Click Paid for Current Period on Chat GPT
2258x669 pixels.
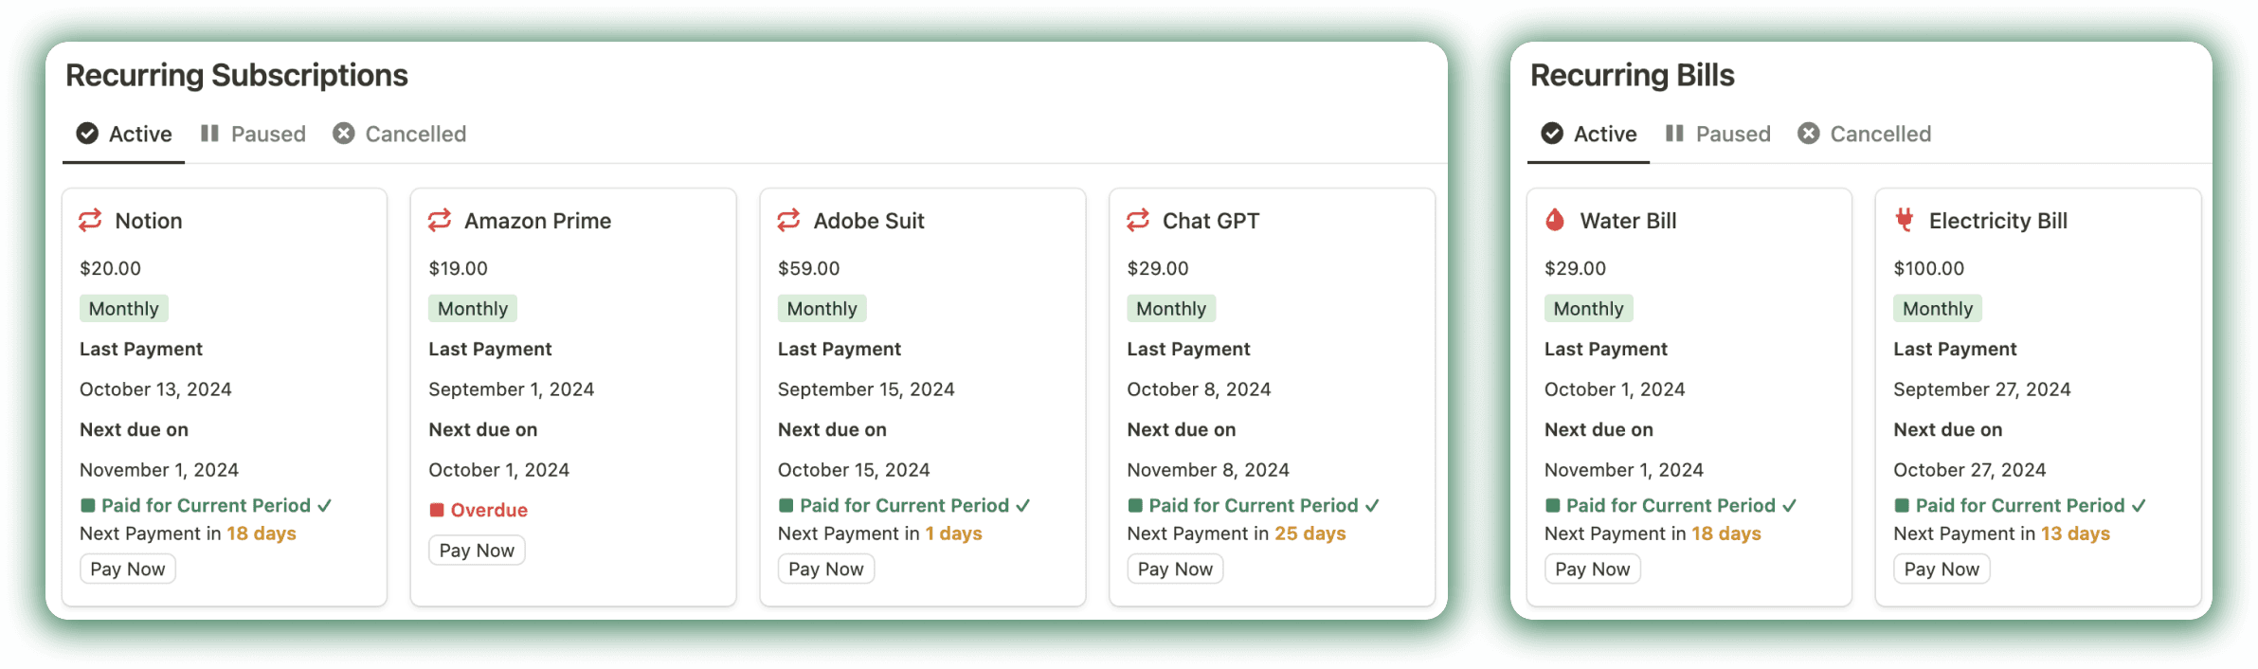pos(1254,505)
